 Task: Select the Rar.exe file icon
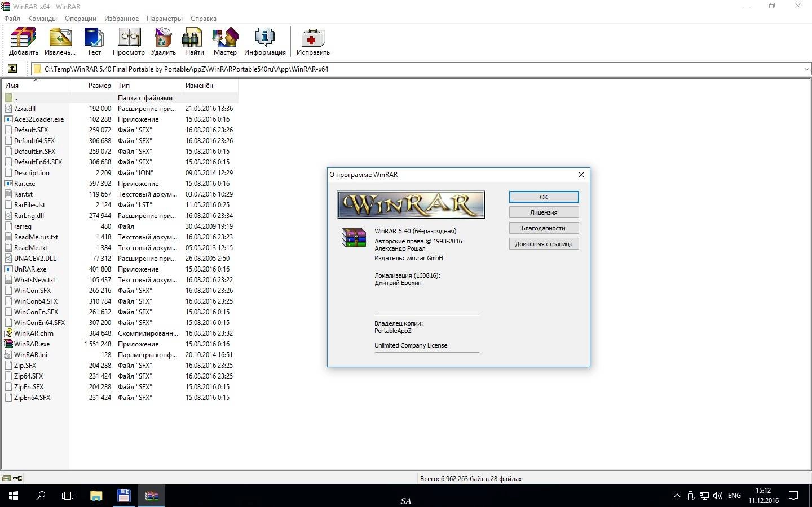[8, 183]
